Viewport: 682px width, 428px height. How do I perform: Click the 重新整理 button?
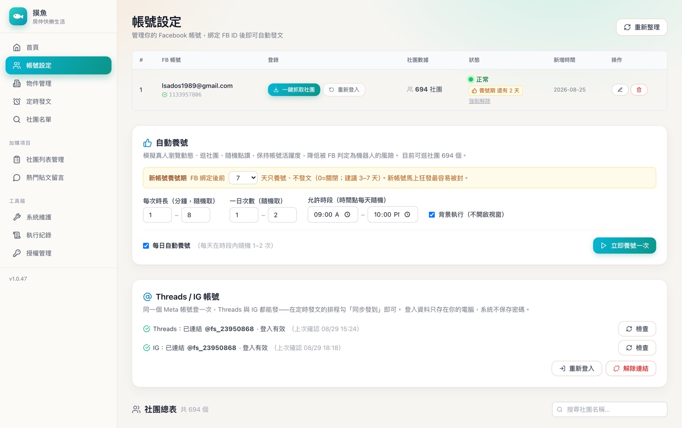641,27
